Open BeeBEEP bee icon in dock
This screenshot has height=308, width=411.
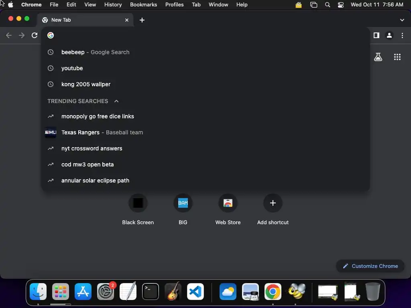pyautogui.click(x=297, y=292)
